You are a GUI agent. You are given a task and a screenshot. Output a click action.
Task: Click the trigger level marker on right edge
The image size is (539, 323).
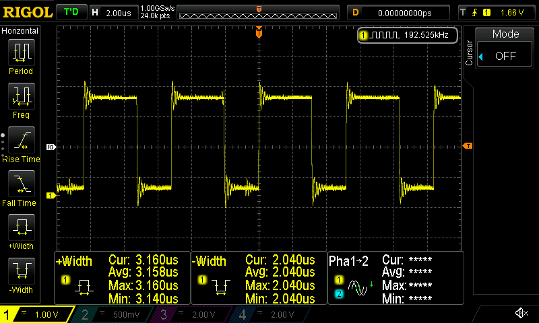[x=468, y=146]
